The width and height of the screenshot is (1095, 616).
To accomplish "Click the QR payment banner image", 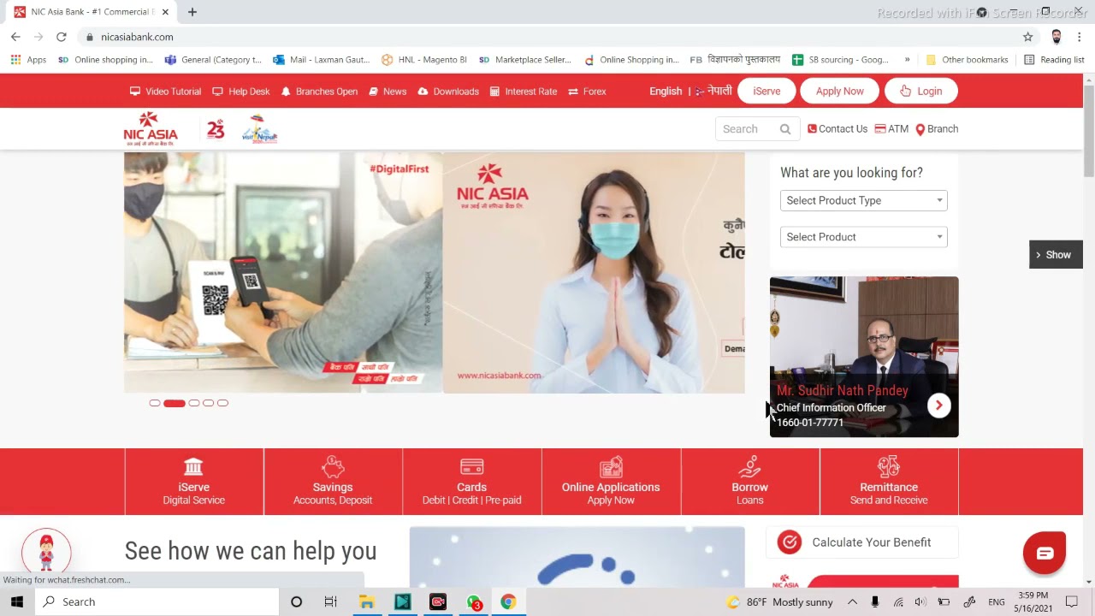I will pyautogui.click(x=283, y=273).
